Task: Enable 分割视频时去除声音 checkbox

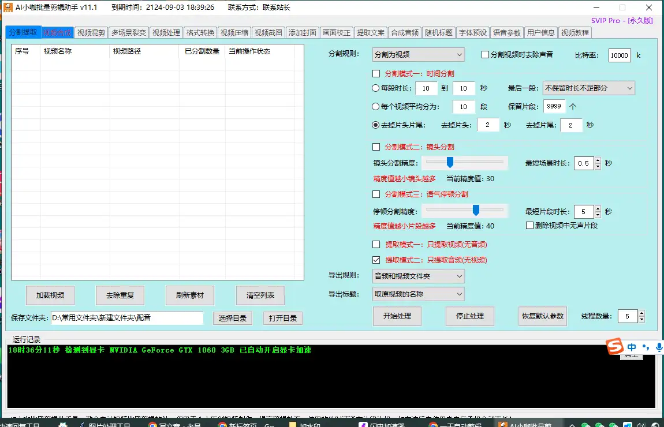Action: [x=486, y=55]
